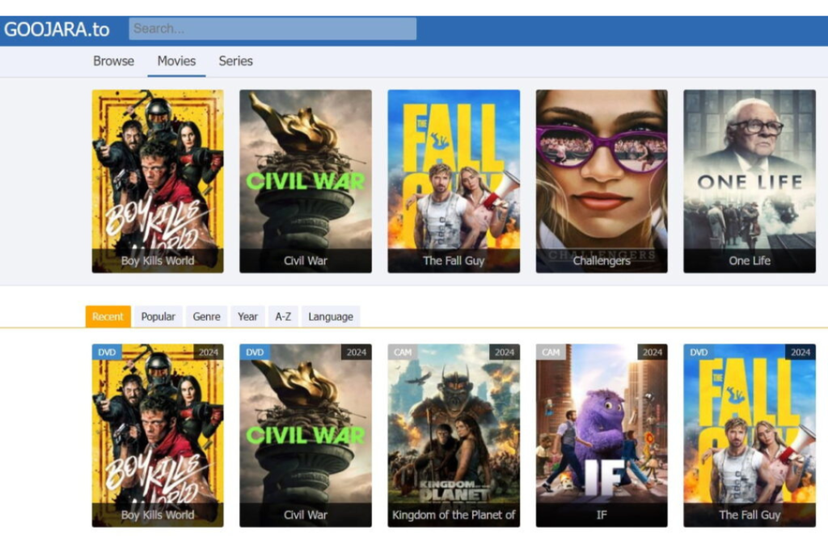Open the Language filter
This screenshot has width=828, height=552.
click(x=331, y=317)
